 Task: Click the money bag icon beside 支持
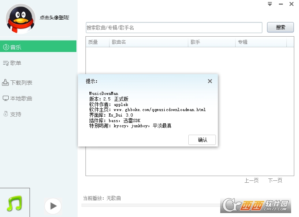6,114
